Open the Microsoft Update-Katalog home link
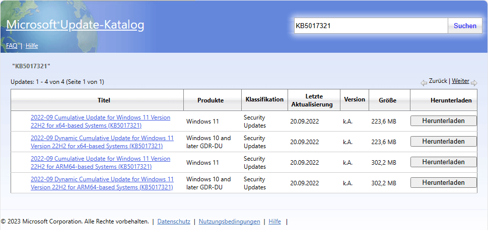Screen dimensions: 488x230 [x=75, y=25]
